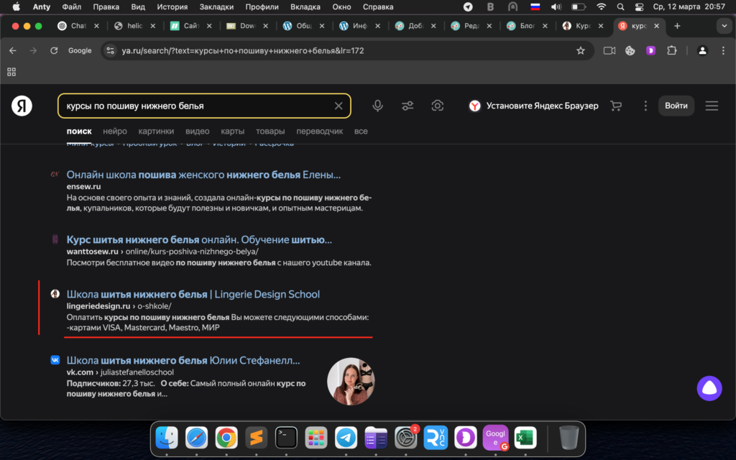Image resolution: width=736 pixels, height=460 pixels.
Task: Expand the tab search dropdown arrow
Action: (724, 26)
